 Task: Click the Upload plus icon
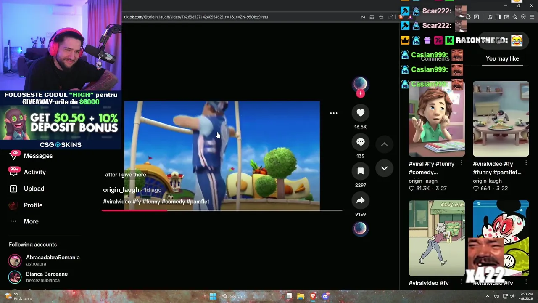click(x=13, y=189)
